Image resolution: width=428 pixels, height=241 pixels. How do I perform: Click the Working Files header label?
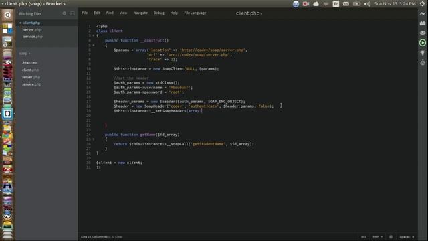click(30, 13)
